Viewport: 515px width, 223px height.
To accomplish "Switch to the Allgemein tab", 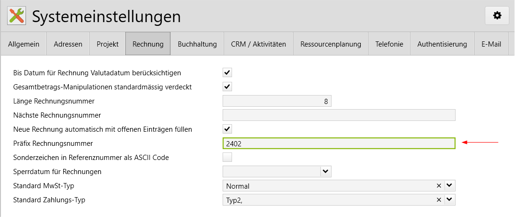I will (x=24, y=44).
